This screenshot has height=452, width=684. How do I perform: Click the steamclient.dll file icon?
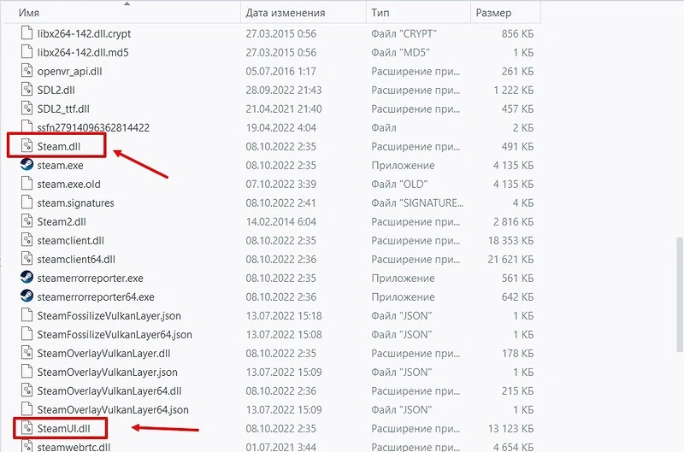tap(27, 240)
